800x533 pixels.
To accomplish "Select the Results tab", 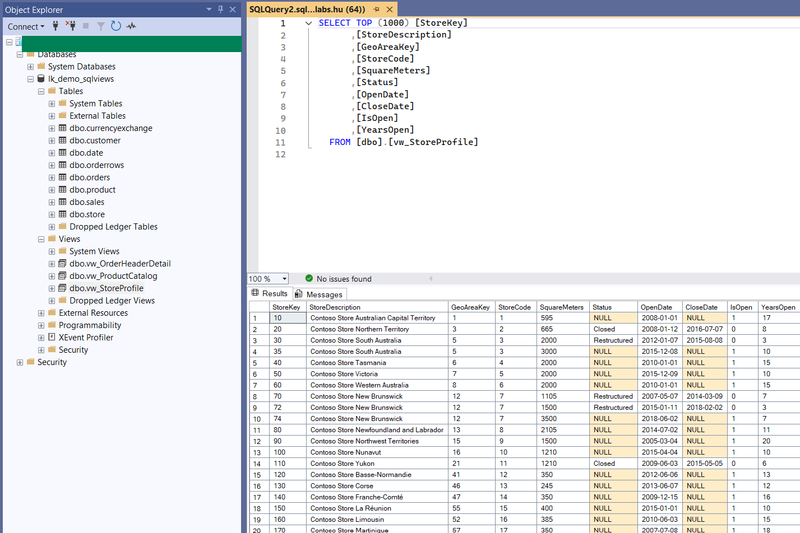I will point(270,293).
